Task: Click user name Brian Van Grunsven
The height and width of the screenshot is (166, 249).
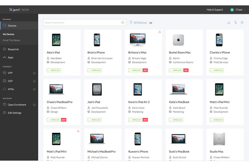Action: coord(102,58)
